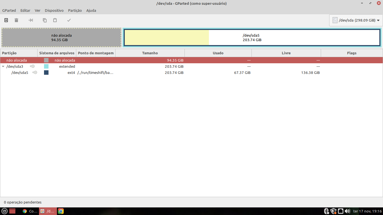Select the /dev/sda3 extended partition row

(191, 66)
